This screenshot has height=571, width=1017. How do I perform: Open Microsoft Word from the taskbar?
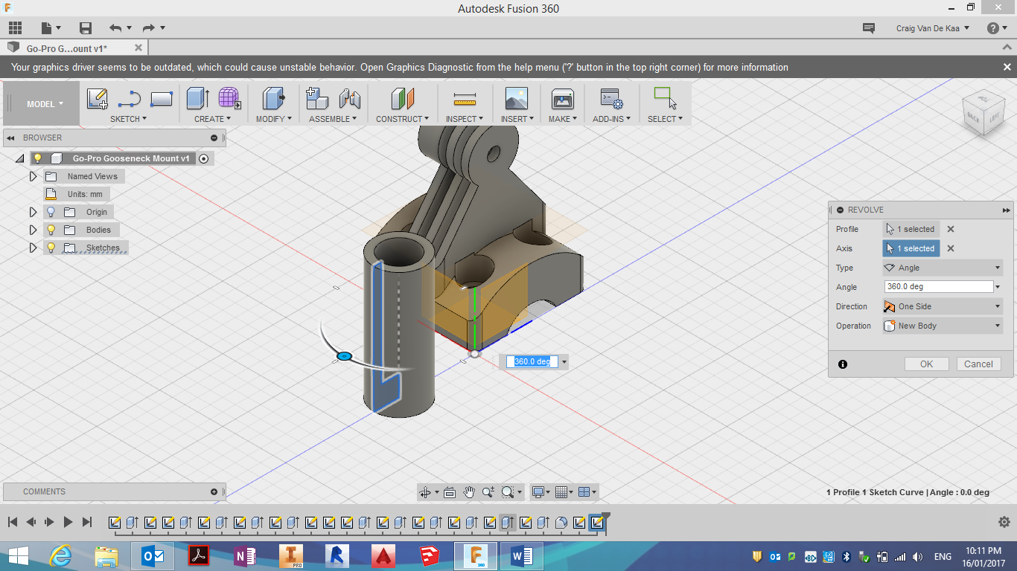click(x=521, y=556)
